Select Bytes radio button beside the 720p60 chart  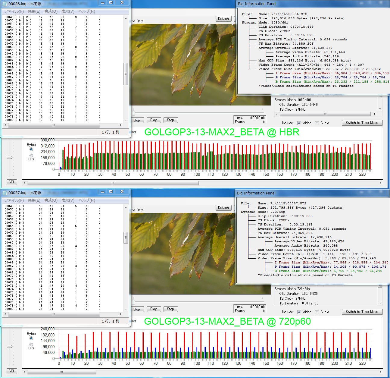(31, 338)
